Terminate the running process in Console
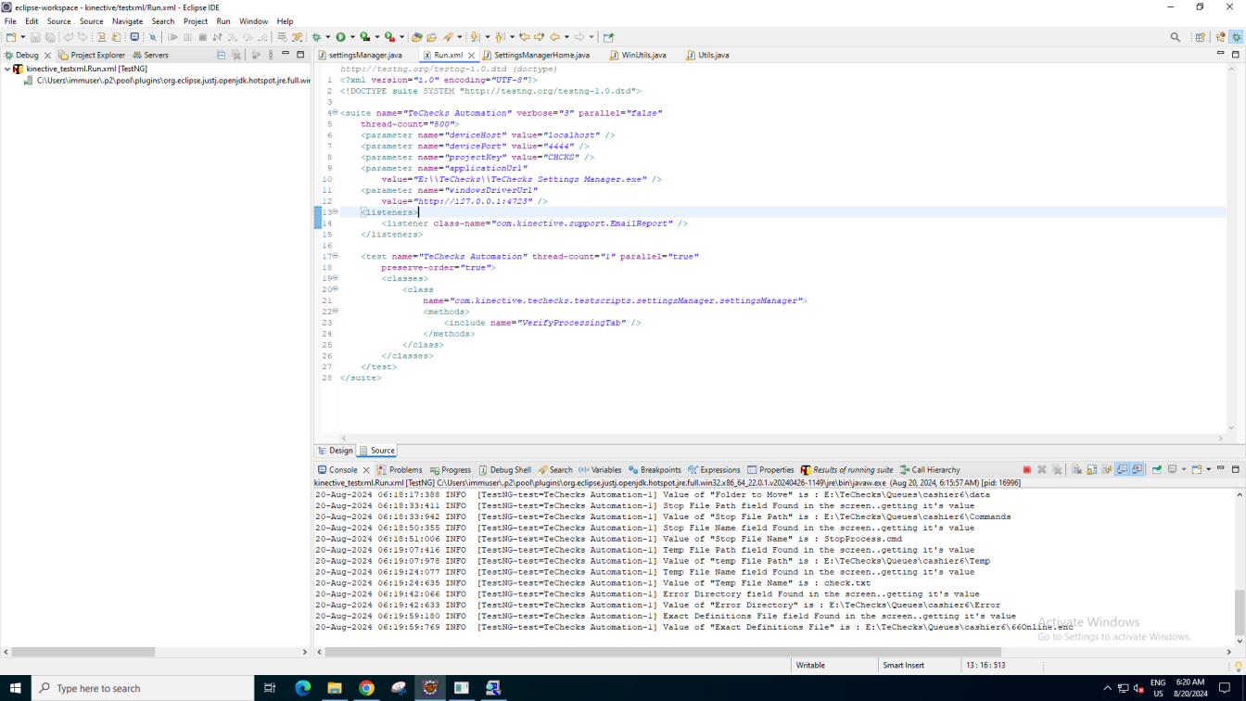The width and height of the screenshot is (1246, 701). 1026,470
